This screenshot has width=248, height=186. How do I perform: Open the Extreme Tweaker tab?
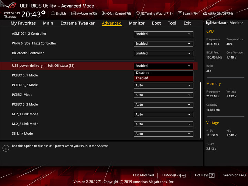(x=77, y=23)
